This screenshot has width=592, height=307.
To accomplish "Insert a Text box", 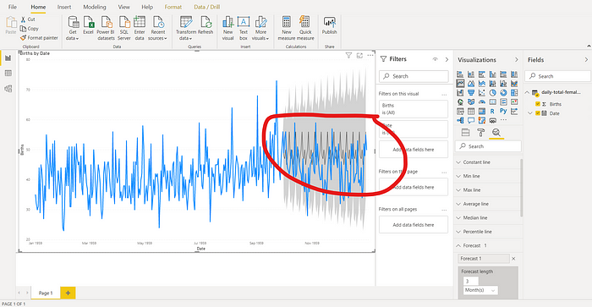I will (244, 28).
